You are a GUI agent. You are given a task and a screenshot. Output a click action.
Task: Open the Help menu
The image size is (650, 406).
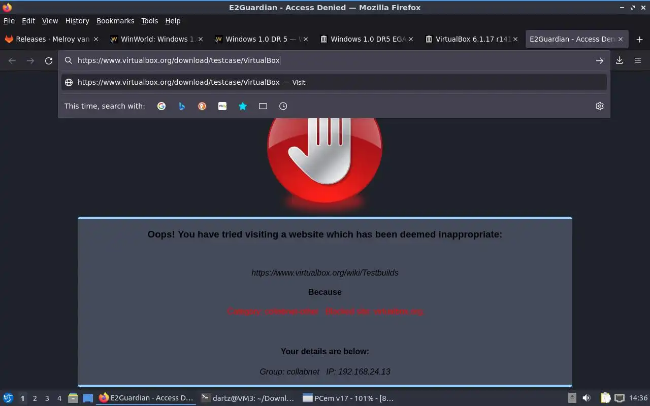coord(173,21)
